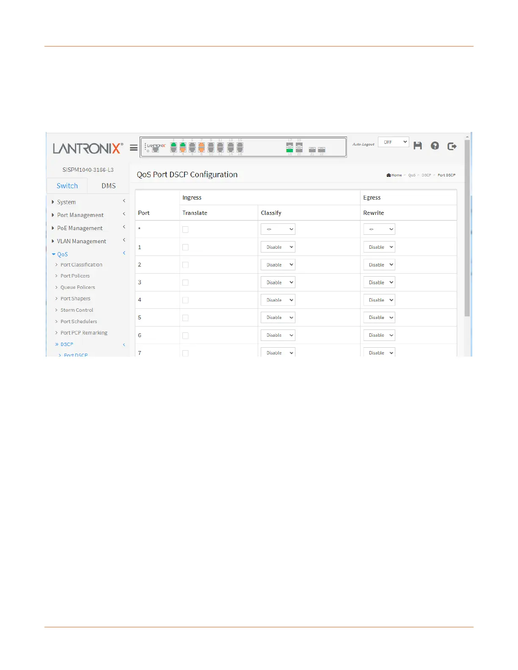Open Classify dropdown for port 6

[x=278, y=335]
